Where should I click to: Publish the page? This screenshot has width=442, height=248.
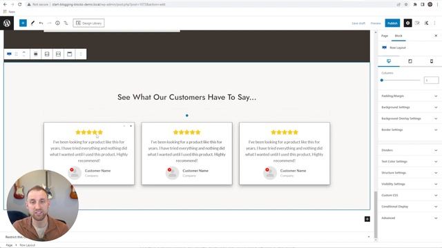click(392, 23)
